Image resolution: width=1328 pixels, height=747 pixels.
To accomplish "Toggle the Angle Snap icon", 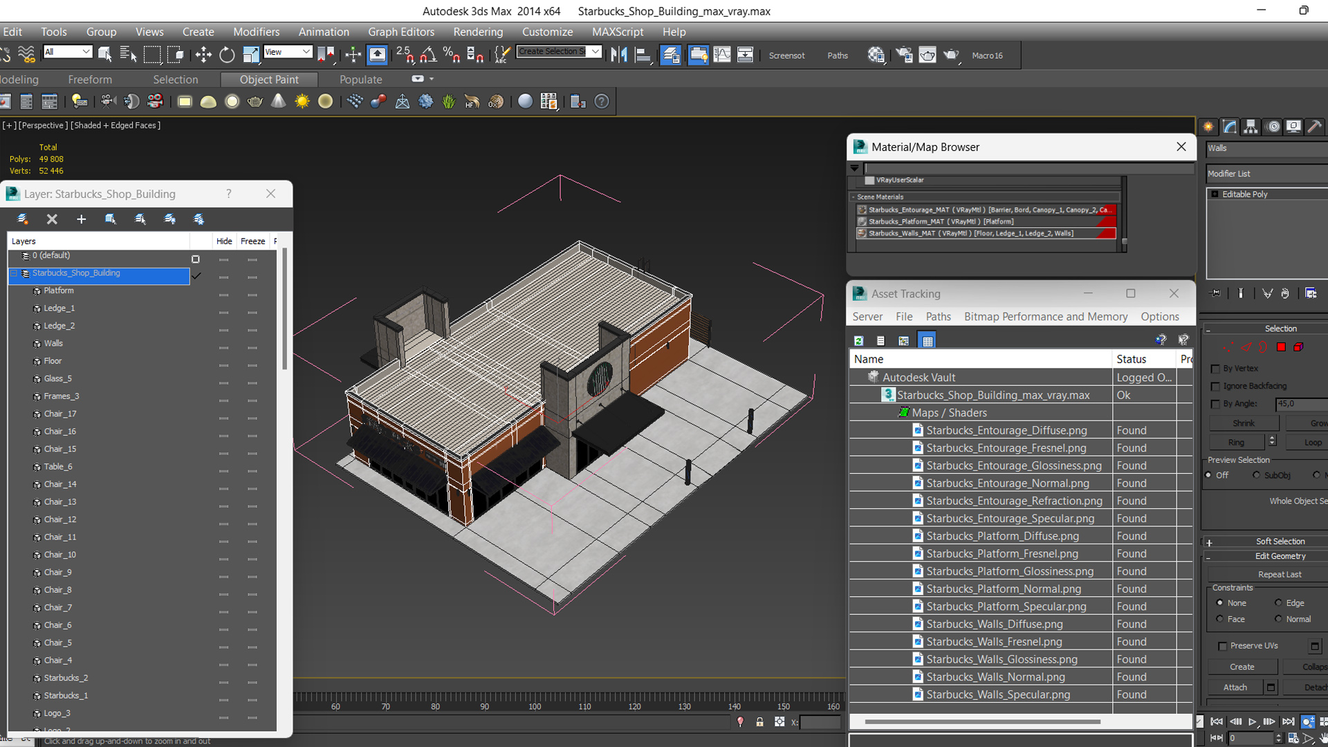I will [428, 55].
